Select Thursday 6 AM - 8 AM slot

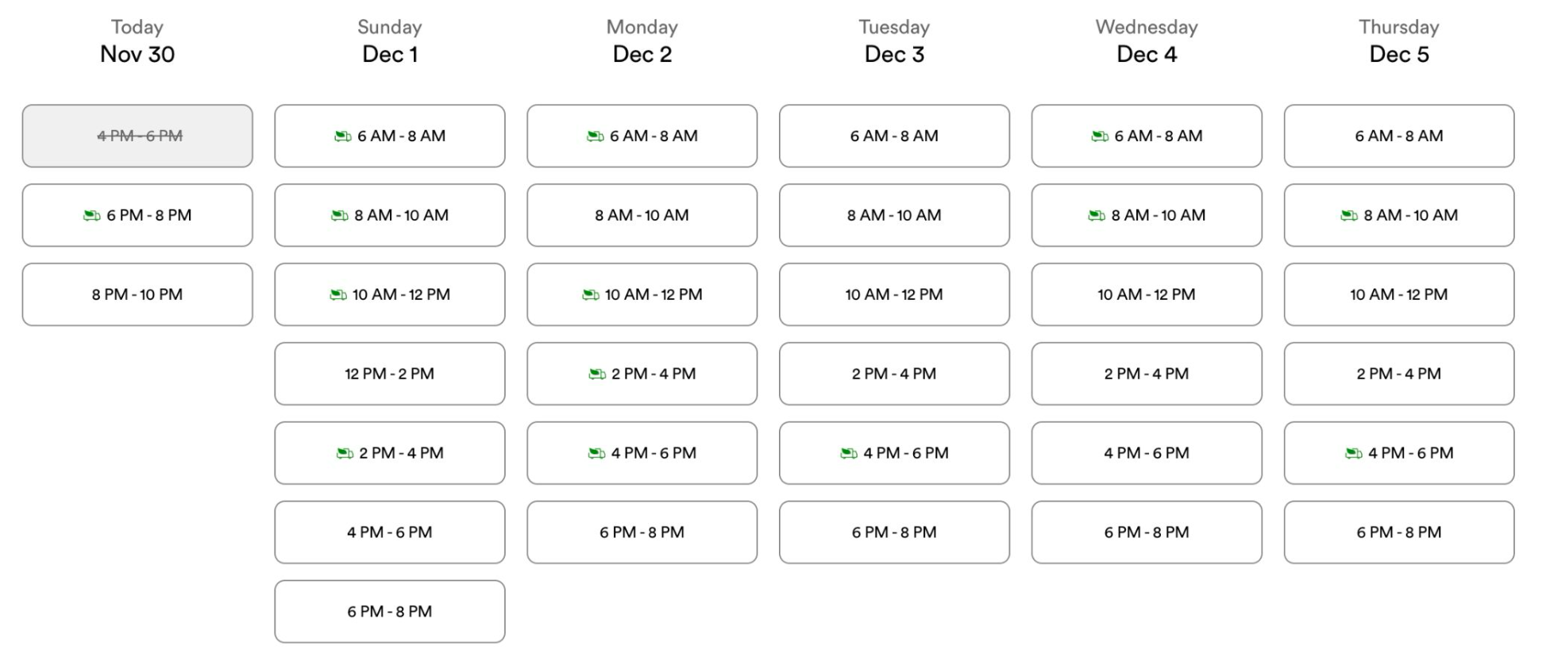click(x=1399, y=136)
